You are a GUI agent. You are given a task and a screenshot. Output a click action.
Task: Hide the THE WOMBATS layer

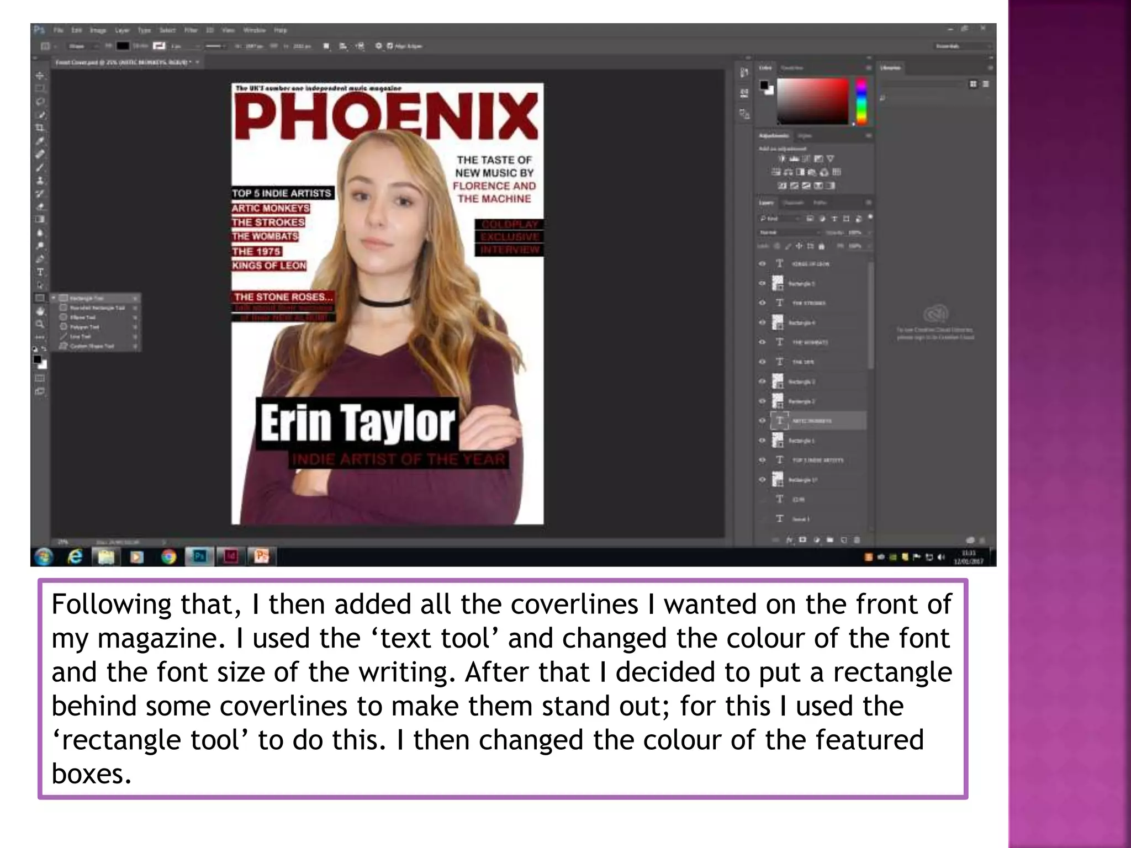(763, 342)
